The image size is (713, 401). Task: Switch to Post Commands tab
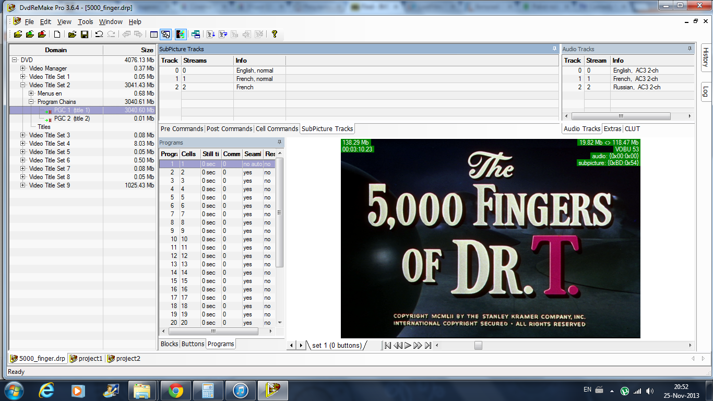pos(229,128)
